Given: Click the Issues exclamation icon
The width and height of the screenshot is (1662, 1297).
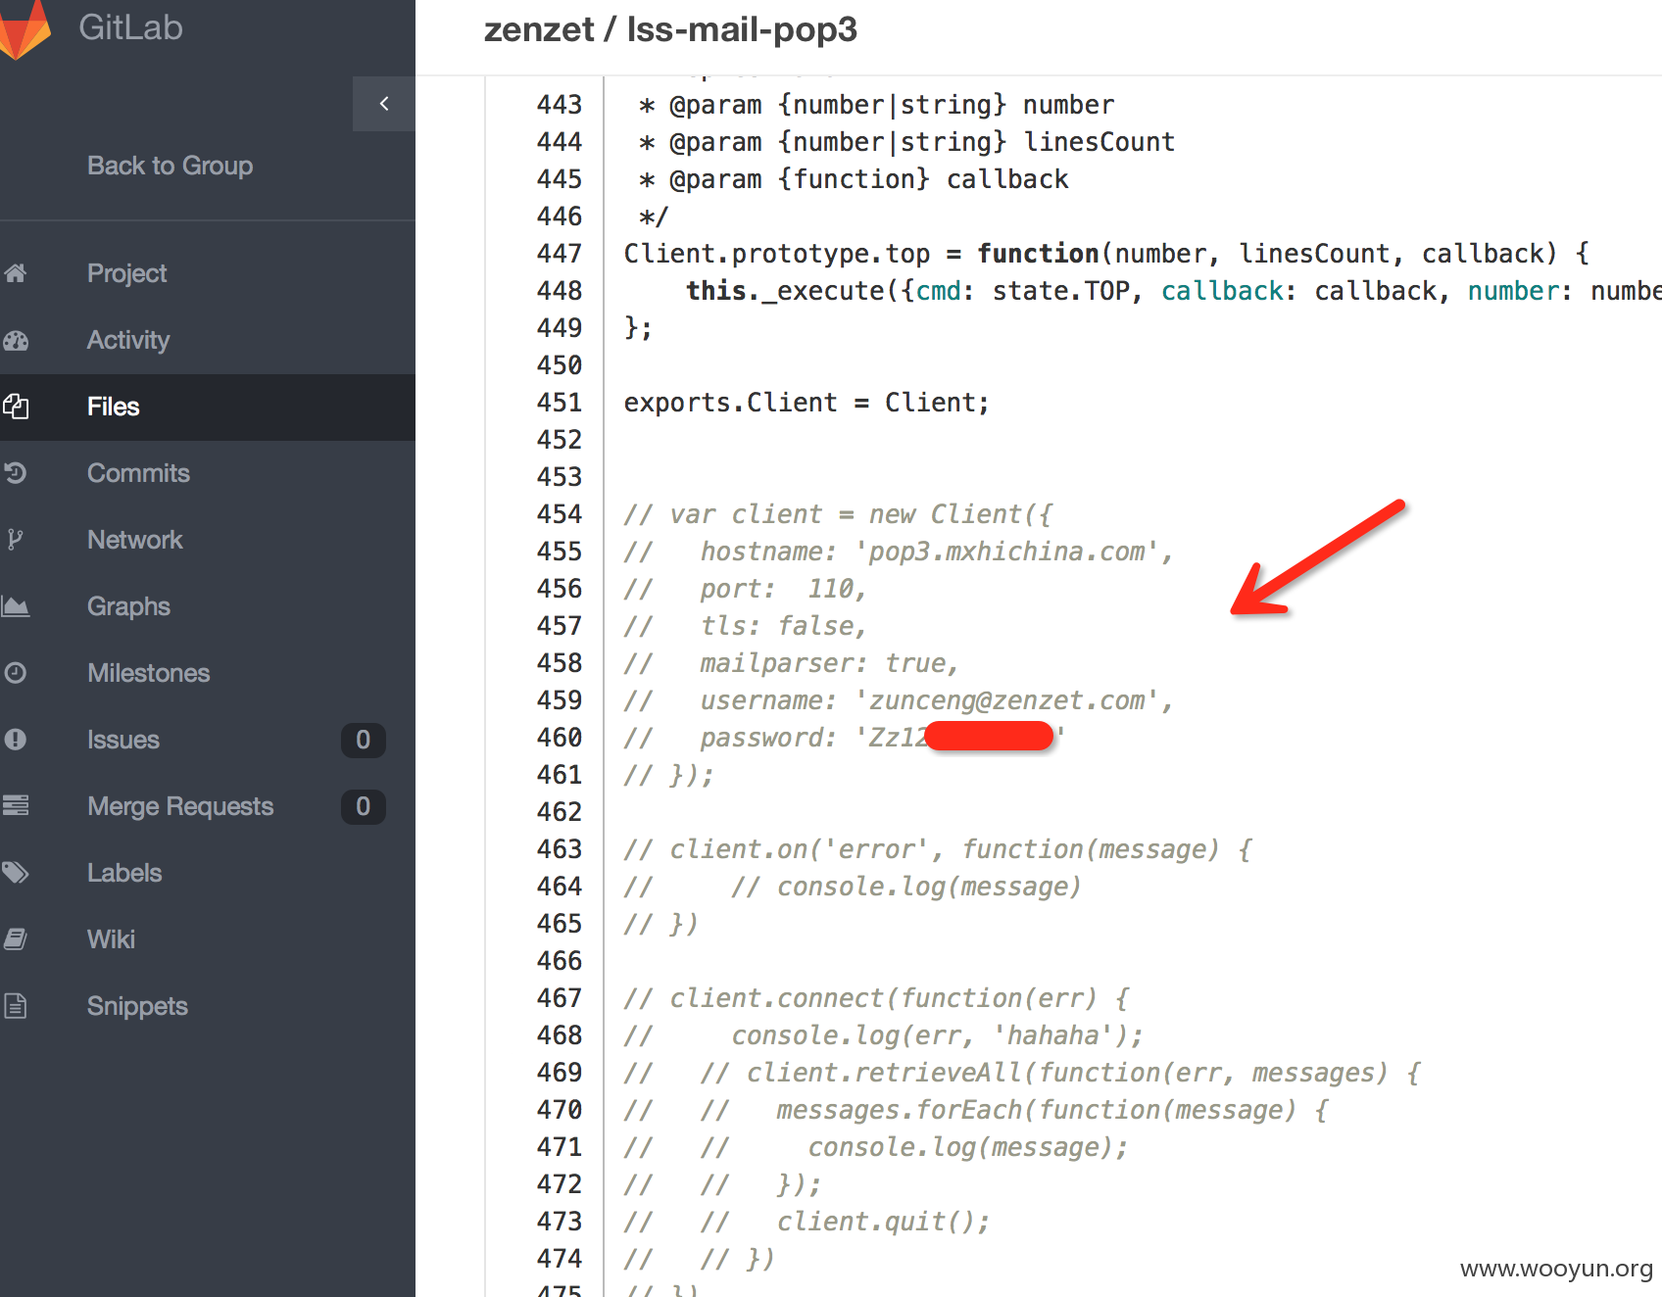Looking at the screenshot, I should [x=16, y=740].
